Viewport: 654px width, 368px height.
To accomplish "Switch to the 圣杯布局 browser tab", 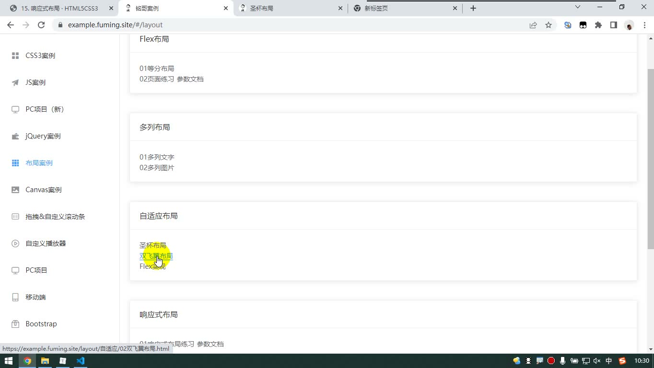I will tap(291, 8).
